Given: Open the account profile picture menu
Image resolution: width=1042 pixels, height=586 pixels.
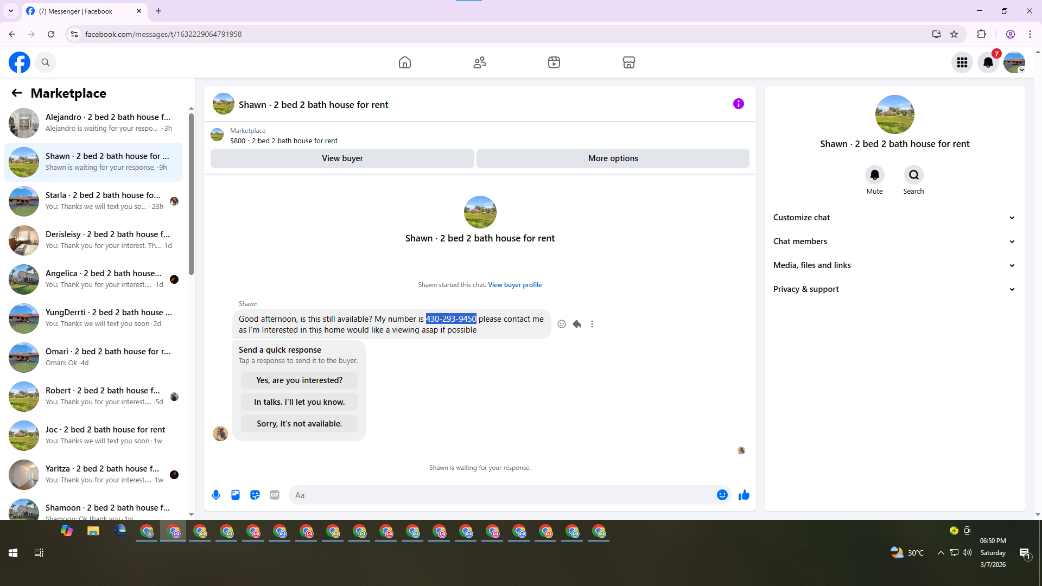Looking at the screenshot, I should click(x=1014, y=62).
